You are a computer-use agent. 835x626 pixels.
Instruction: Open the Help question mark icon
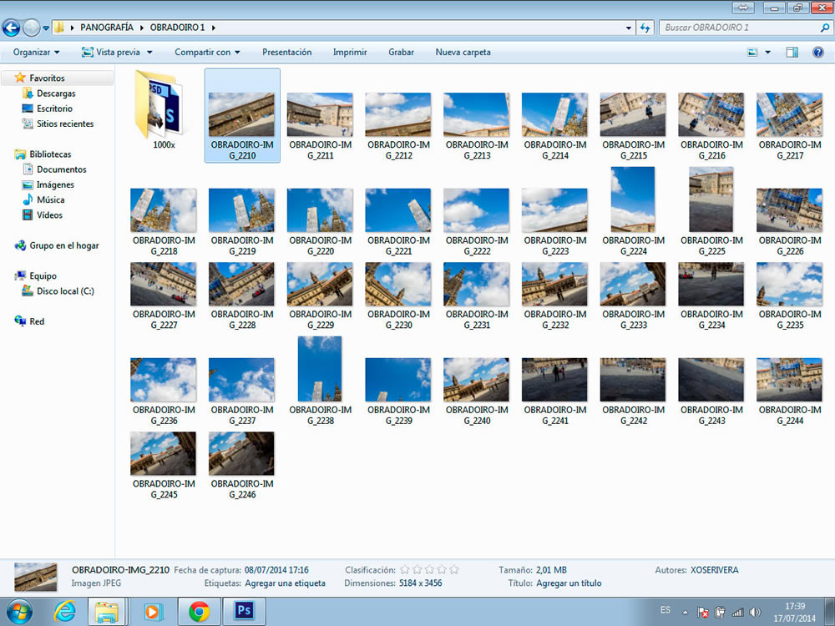(818, 52)
